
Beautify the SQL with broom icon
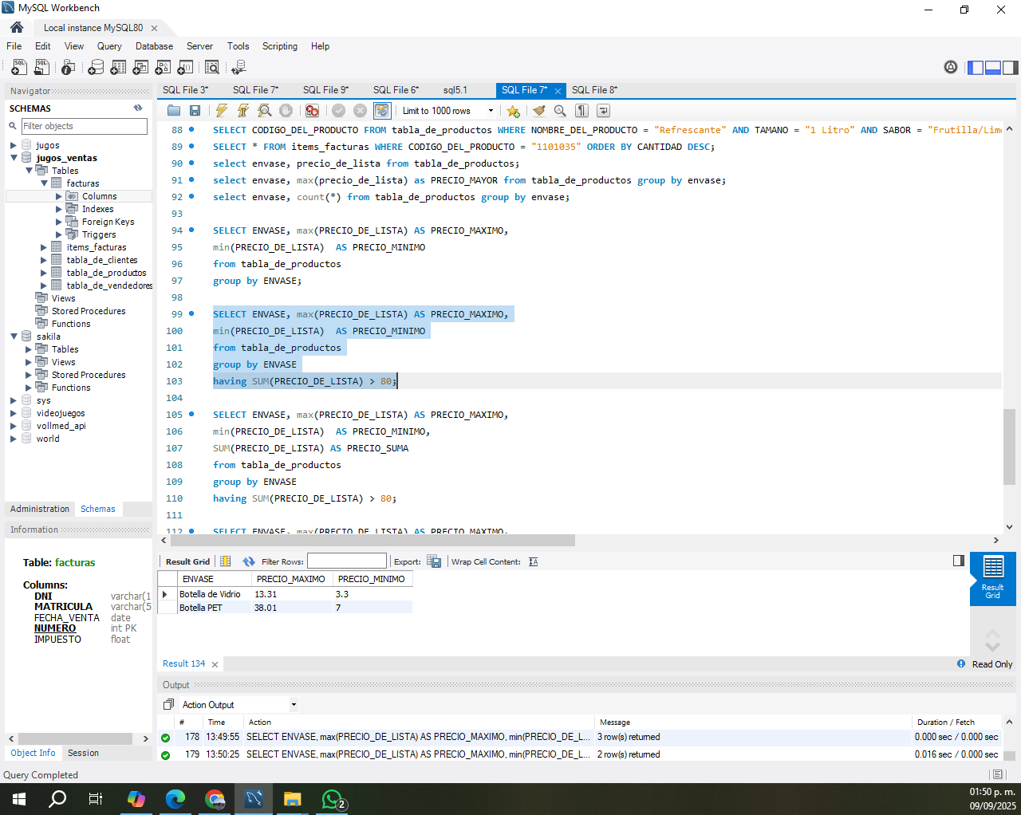point(539,111)
